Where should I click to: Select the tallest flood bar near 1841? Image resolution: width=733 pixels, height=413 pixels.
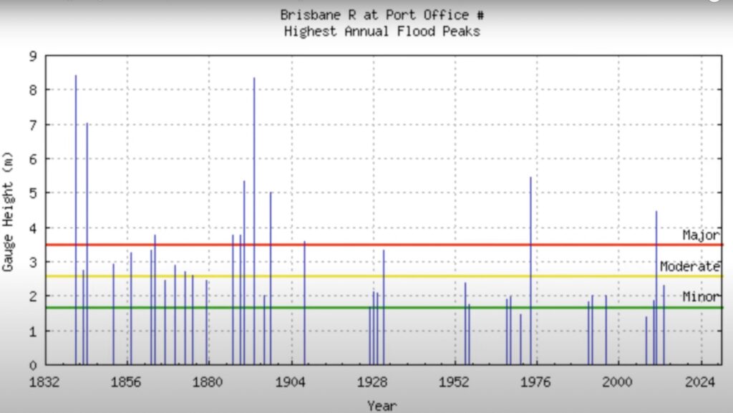point(76,220)
